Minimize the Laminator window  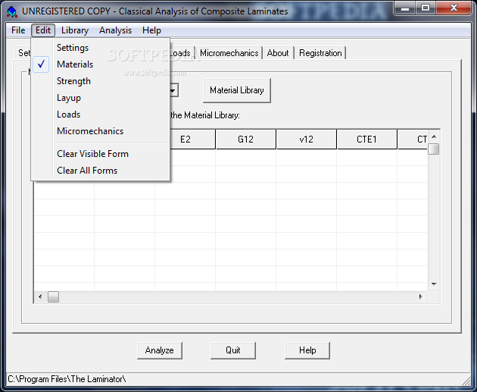point(405,8)
